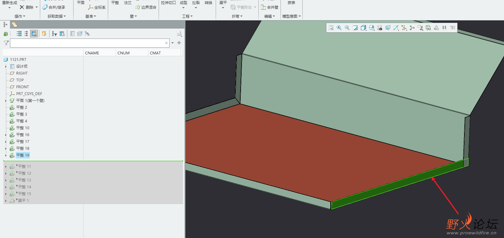This screenshot has height=238, width=504.
Task: Clear the search field with the X
Action: click(x=166, y=43)
